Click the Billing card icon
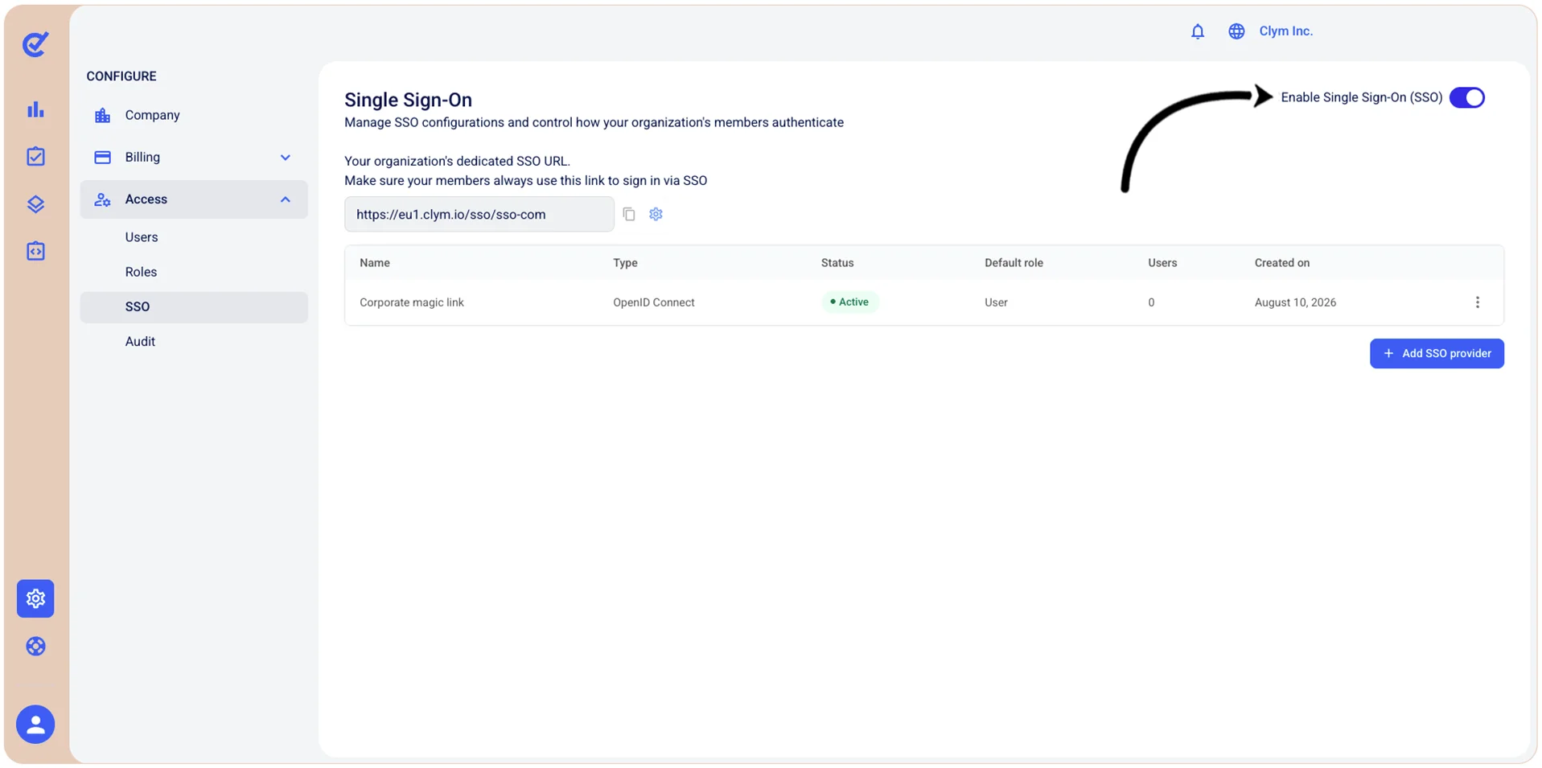This screenshot has width=1542, height=768. [102, 157]
